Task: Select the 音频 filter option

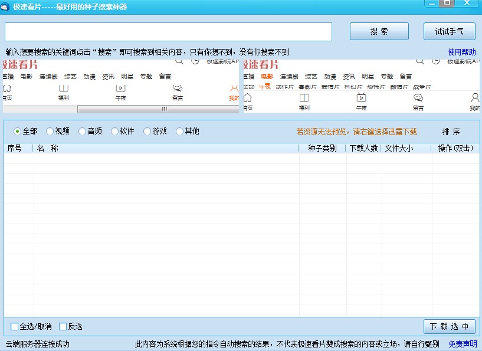Action: click(x=82, y=132)
